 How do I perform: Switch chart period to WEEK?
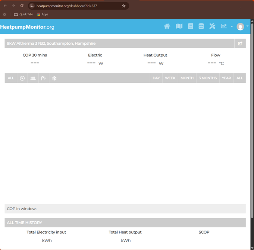pos(170,78)
